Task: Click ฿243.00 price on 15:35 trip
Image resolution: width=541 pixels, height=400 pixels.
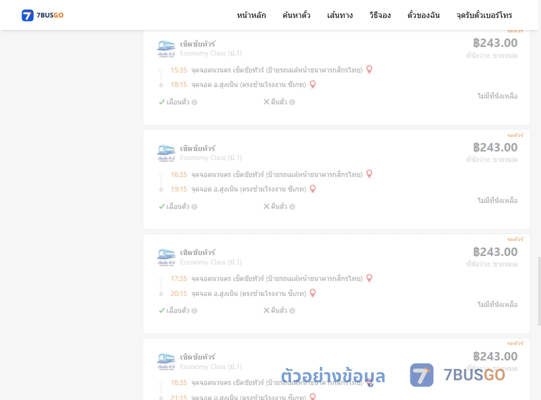Action: point(495,43)
